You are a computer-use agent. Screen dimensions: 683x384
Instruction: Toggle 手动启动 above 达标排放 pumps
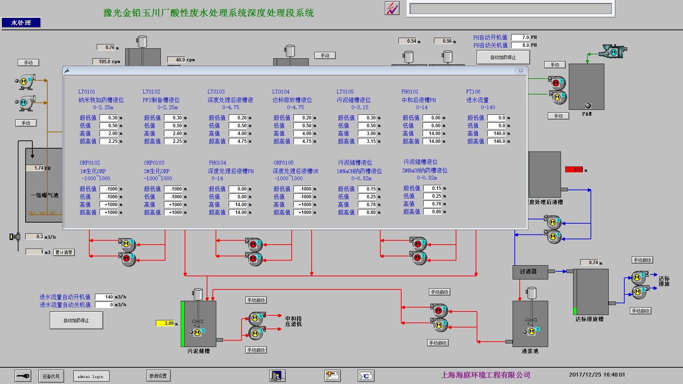pyautogui.click(x=642, y=260)
